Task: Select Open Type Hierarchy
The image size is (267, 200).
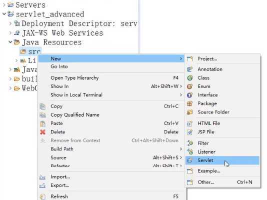Action: 111,78
